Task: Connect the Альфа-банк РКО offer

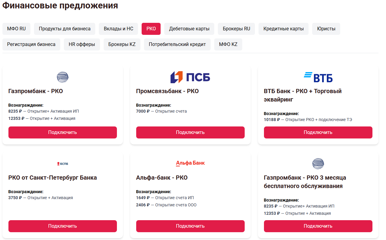Action: pyautogui.click(x=190, y=226)
